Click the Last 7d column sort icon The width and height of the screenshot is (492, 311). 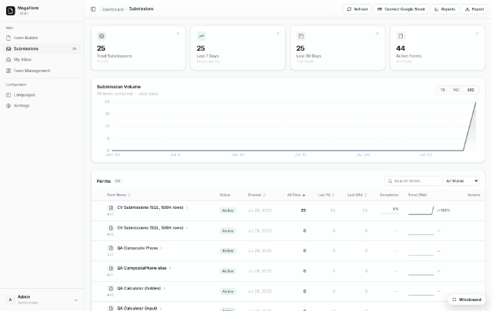(333, 195)
